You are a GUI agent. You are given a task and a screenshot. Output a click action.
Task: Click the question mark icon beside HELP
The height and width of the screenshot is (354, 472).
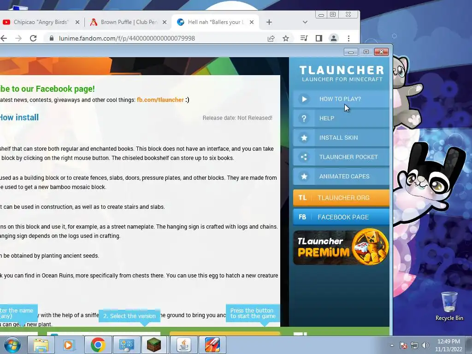(304, 118)
